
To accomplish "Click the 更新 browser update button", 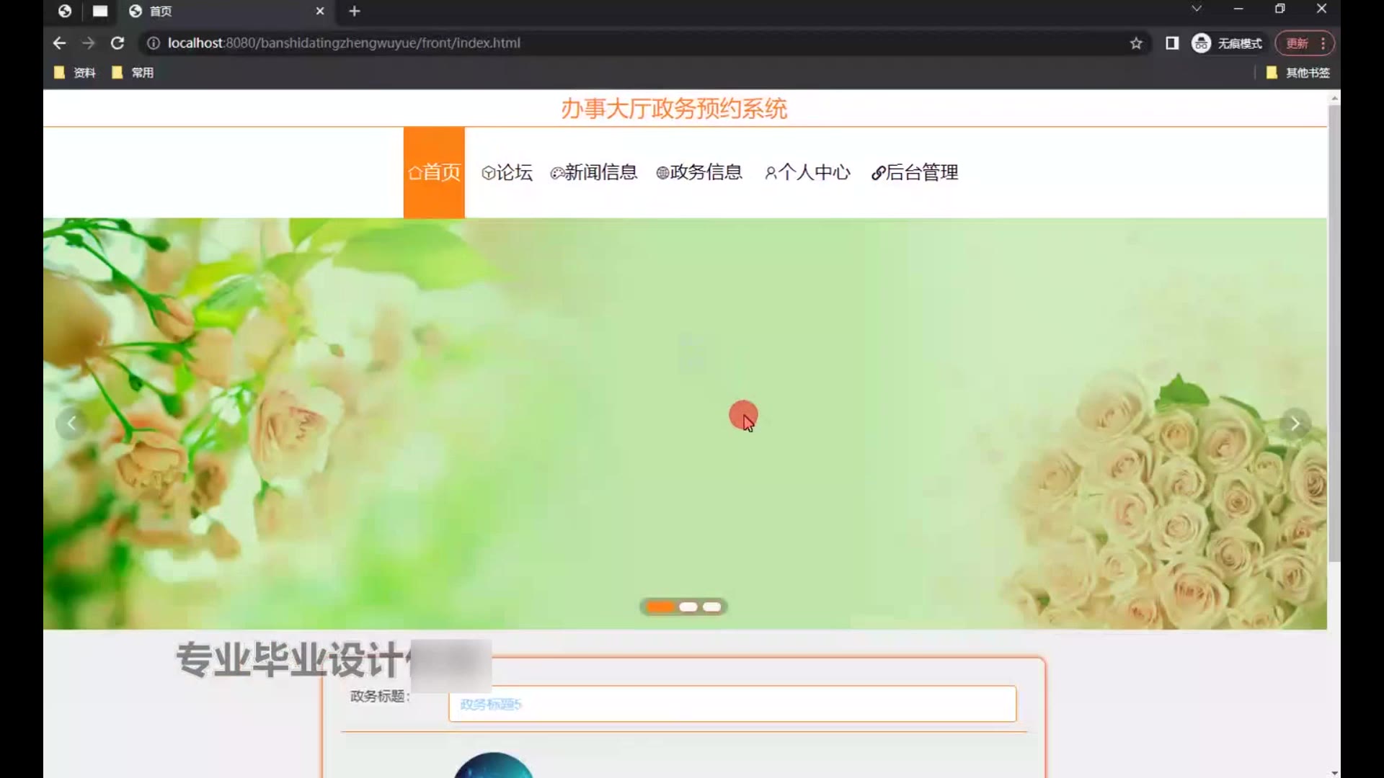I will pos(1297,43).
